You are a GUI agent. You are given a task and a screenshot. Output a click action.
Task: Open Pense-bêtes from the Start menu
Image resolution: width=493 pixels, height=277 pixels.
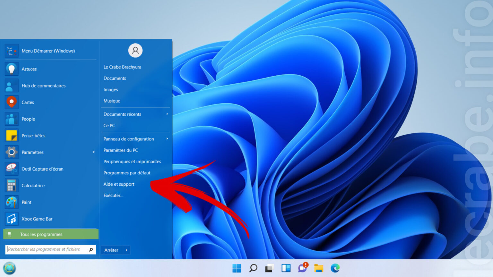coord(33,136)
